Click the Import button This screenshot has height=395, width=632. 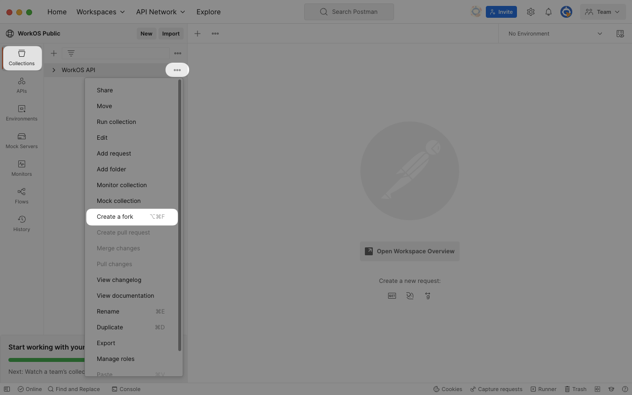[x=171, y=34]
